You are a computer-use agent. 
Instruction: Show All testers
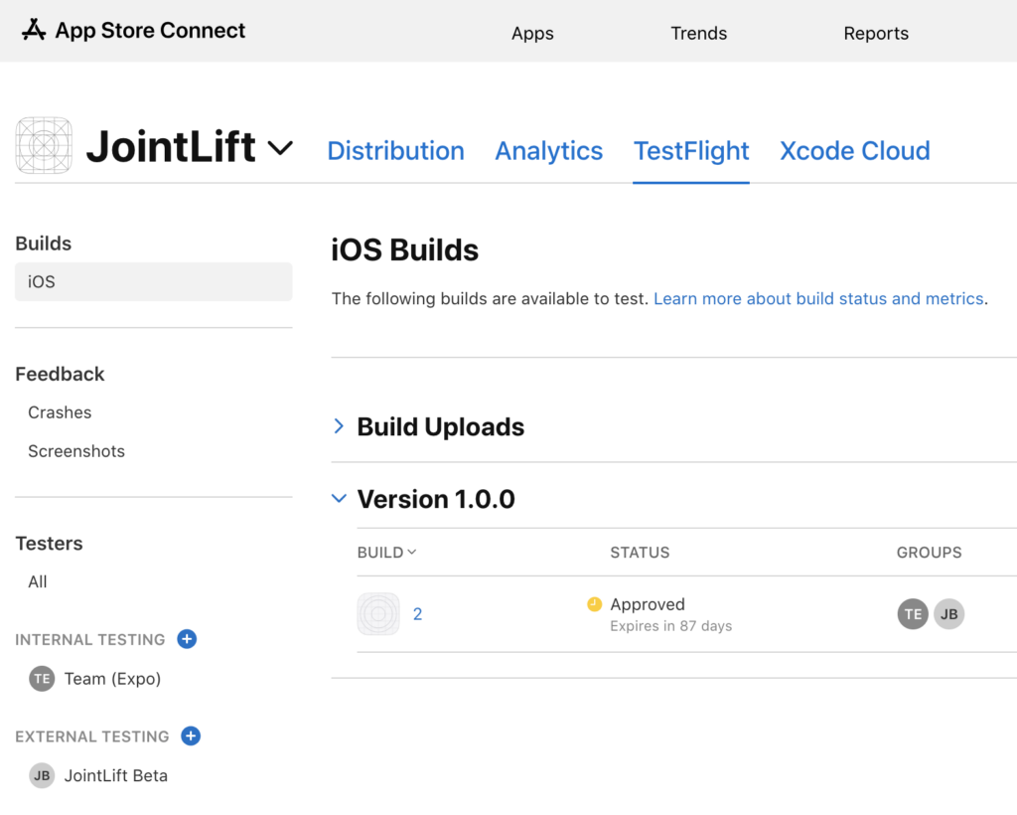(x=38, y=581)
